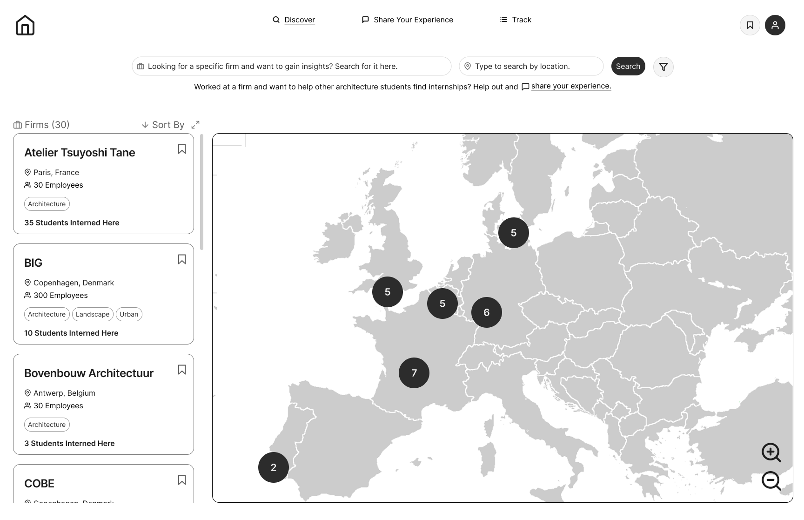This screenshot has height=520, width=804.
Task: Follow the share your experience link
Action: (x=571, y=86)
